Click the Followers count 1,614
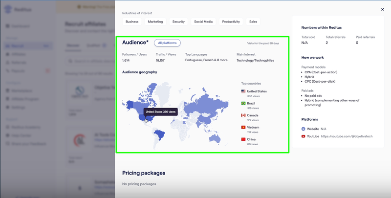Viewport: 391px width, 198px height. [126, 60]
